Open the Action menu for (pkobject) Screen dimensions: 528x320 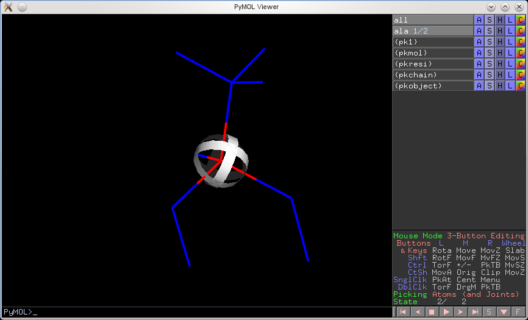479,86
